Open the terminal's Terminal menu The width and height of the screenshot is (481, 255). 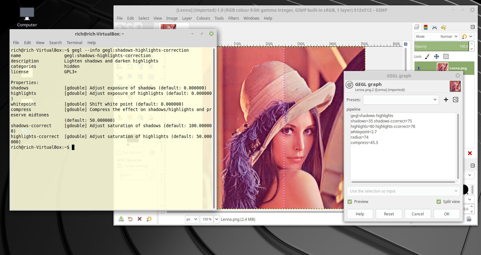click(x=74, y=43)
